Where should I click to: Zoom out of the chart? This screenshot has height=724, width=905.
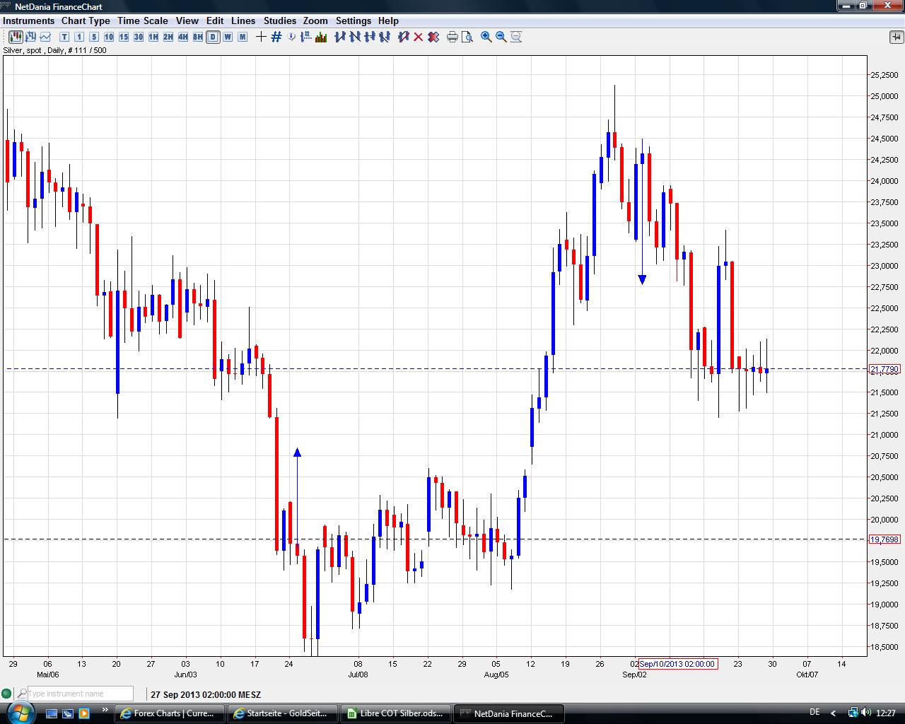pos(501,37)
